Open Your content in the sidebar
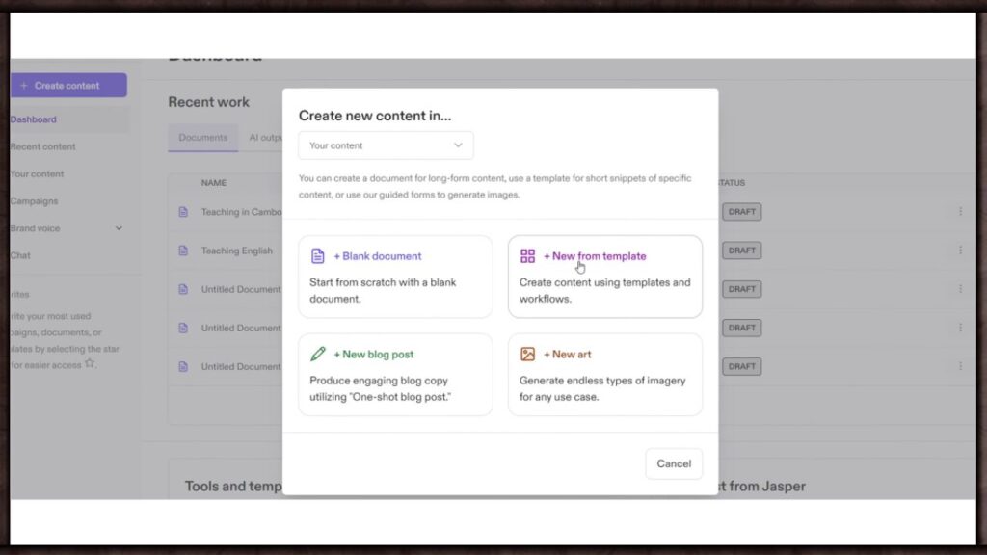Viewport: 987px width, 555px height. 38,173
